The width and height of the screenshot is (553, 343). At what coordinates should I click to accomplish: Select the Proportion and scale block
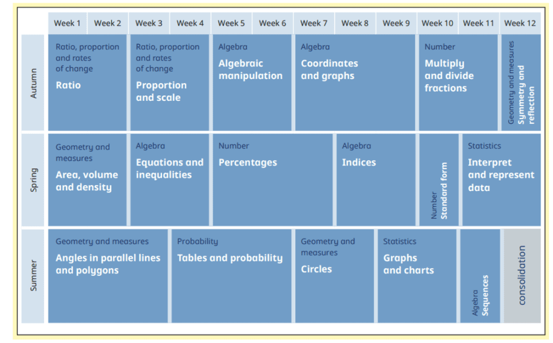pos(169,83)
